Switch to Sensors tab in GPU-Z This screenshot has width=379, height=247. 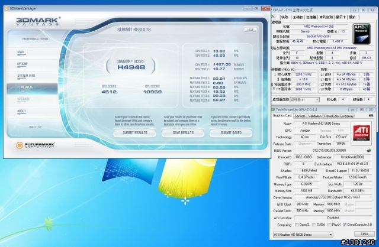click(x=300, y=116)
